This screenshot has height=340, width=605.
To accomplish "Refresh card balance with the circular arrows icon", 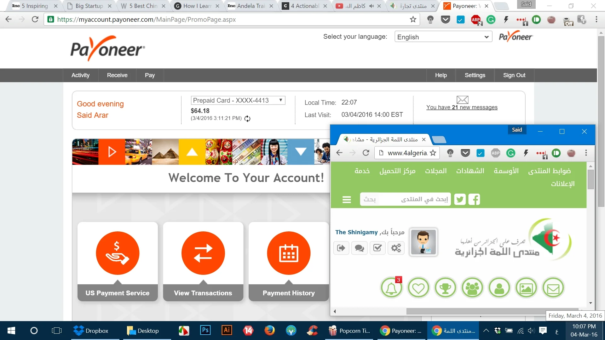I will pyautogui.click(x=247, y=119).
